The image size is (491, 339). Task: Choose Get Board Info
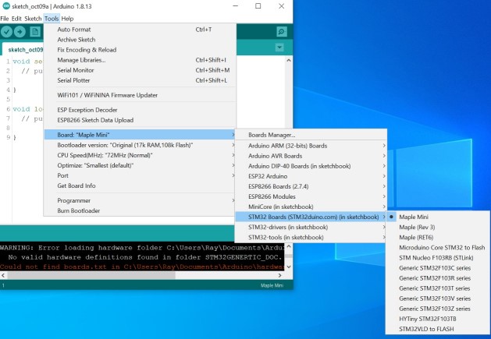tap(140, 185)
